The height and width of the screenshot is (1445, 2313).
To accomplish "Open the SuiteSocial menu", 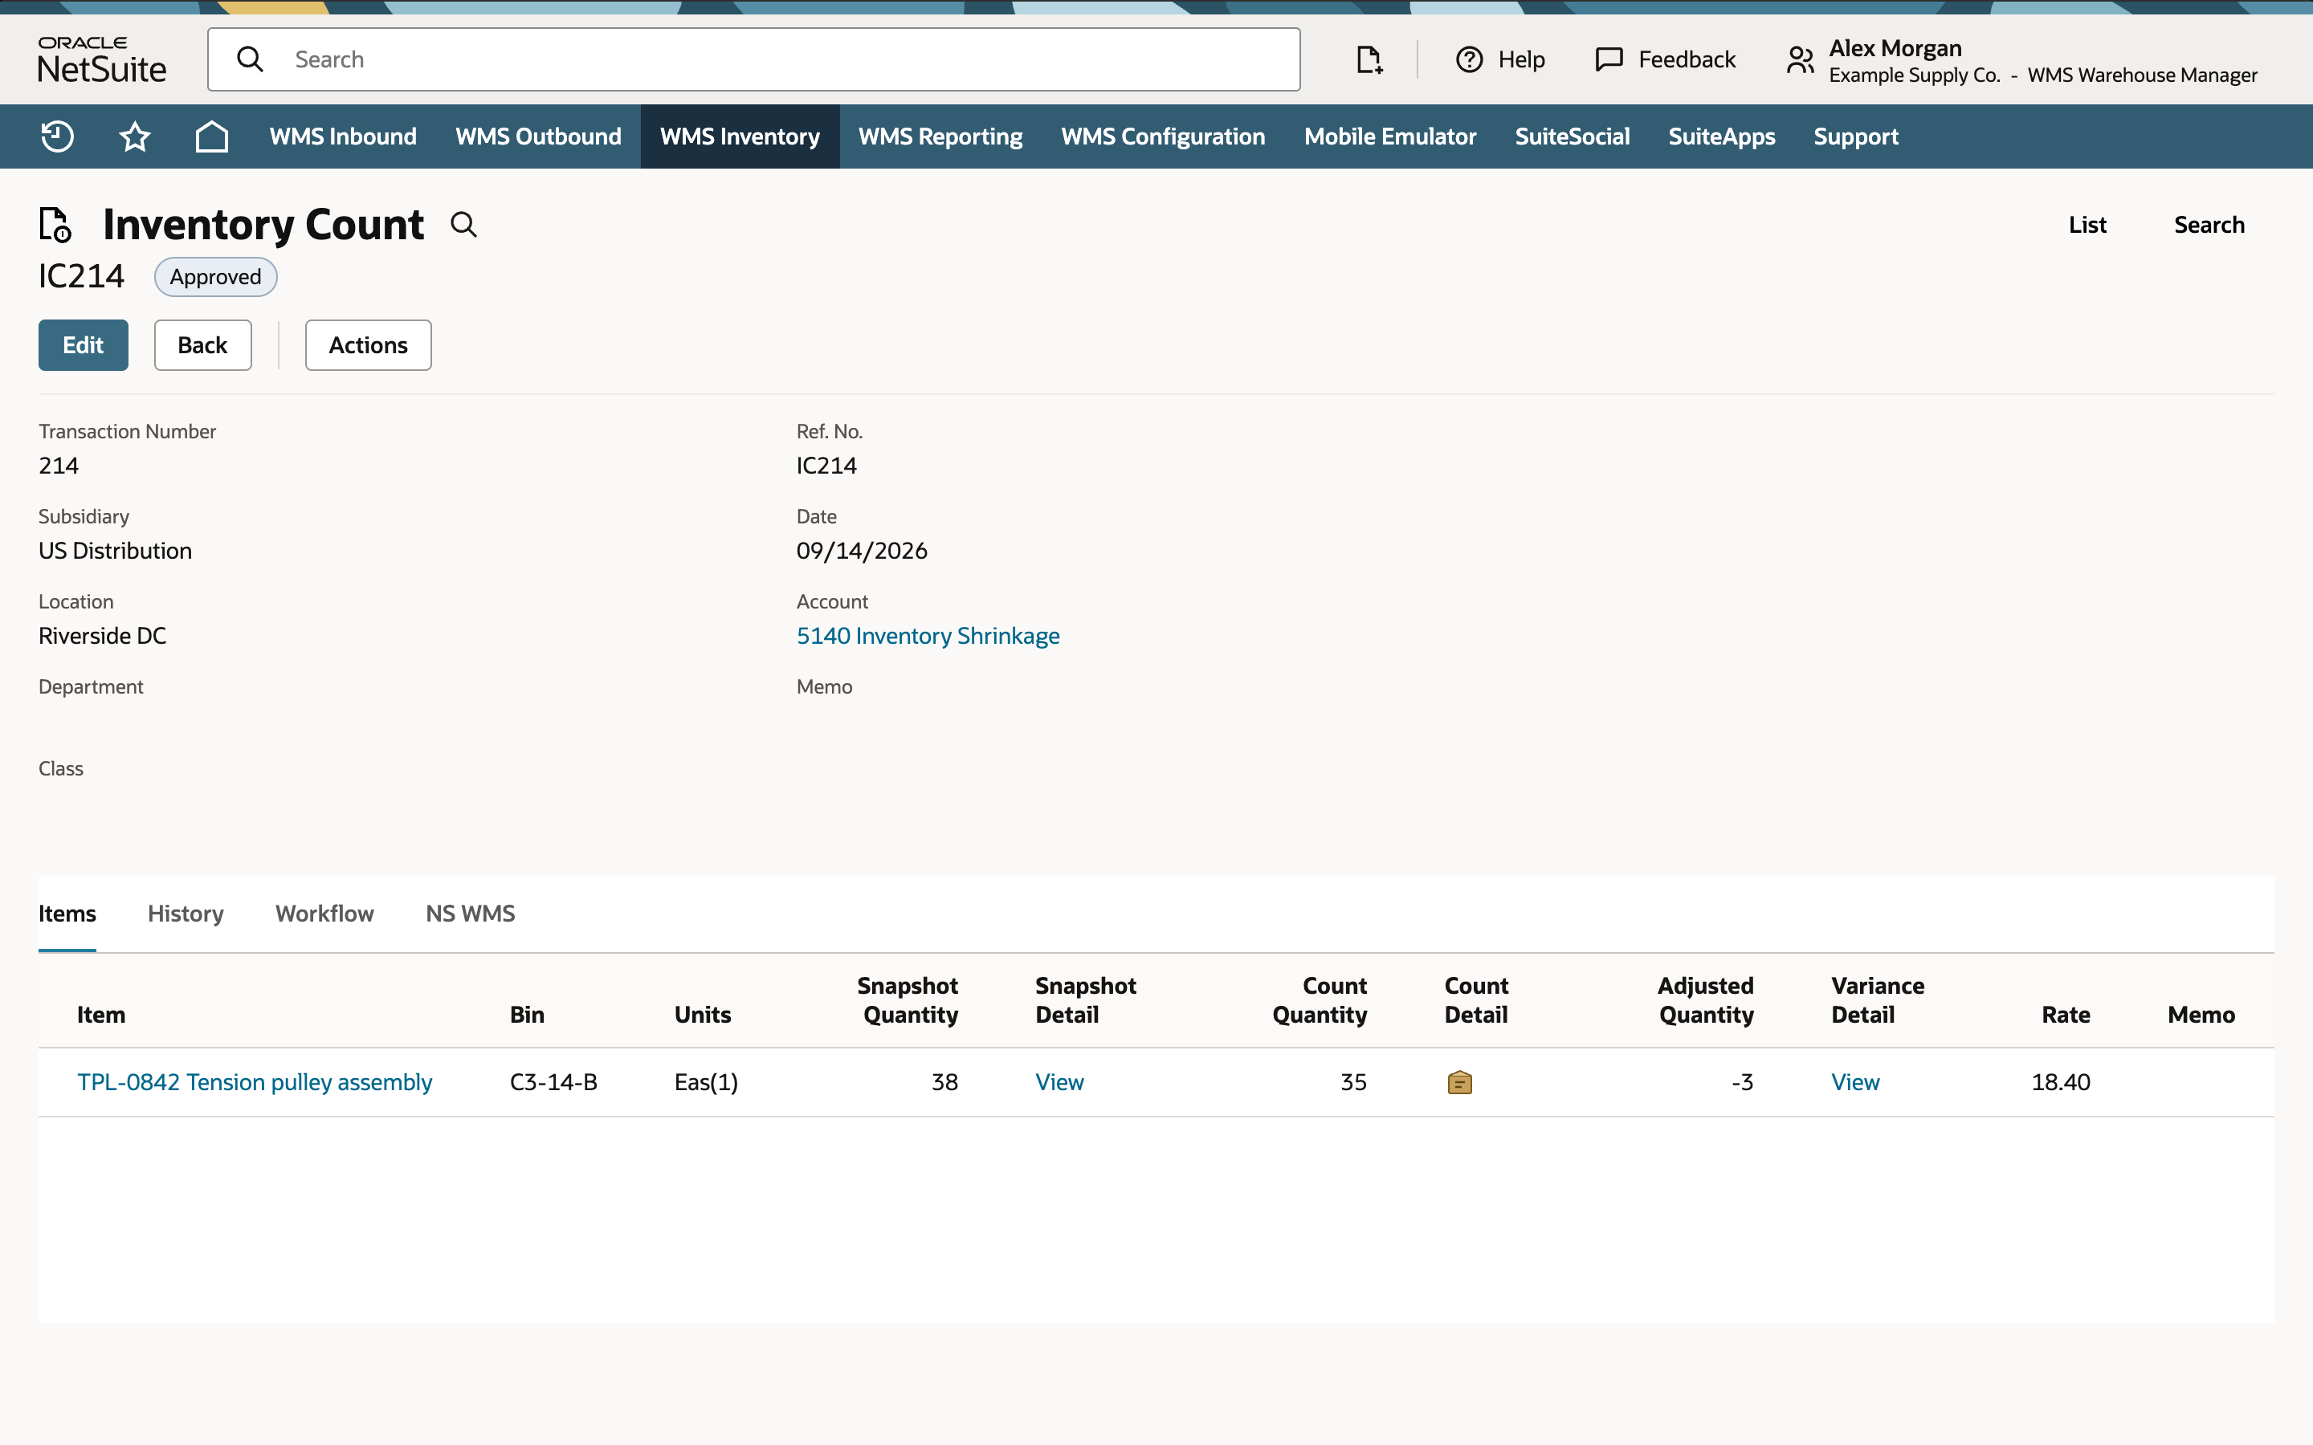I will (x=1573, y=136).
